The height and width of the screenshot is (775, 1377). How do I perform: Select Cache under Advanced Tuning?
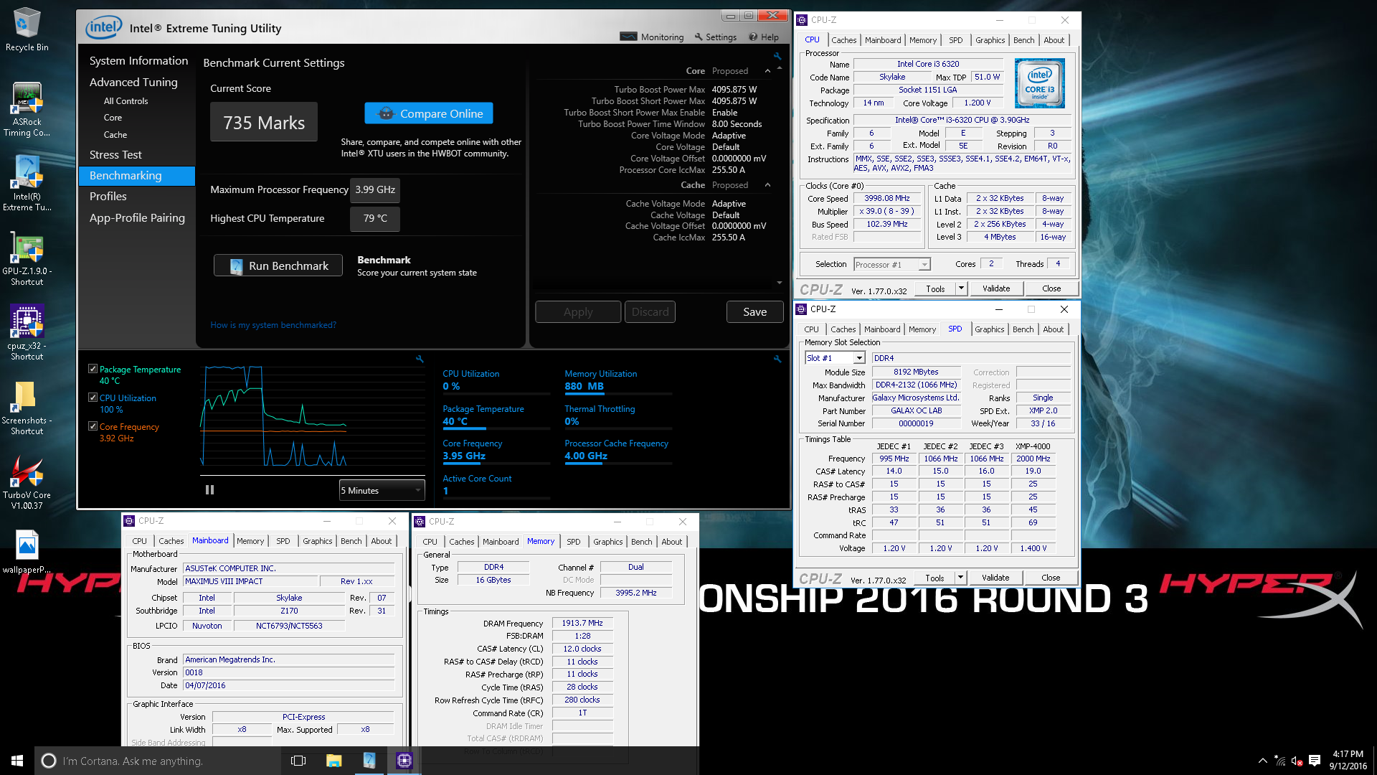tap(115, 135)
